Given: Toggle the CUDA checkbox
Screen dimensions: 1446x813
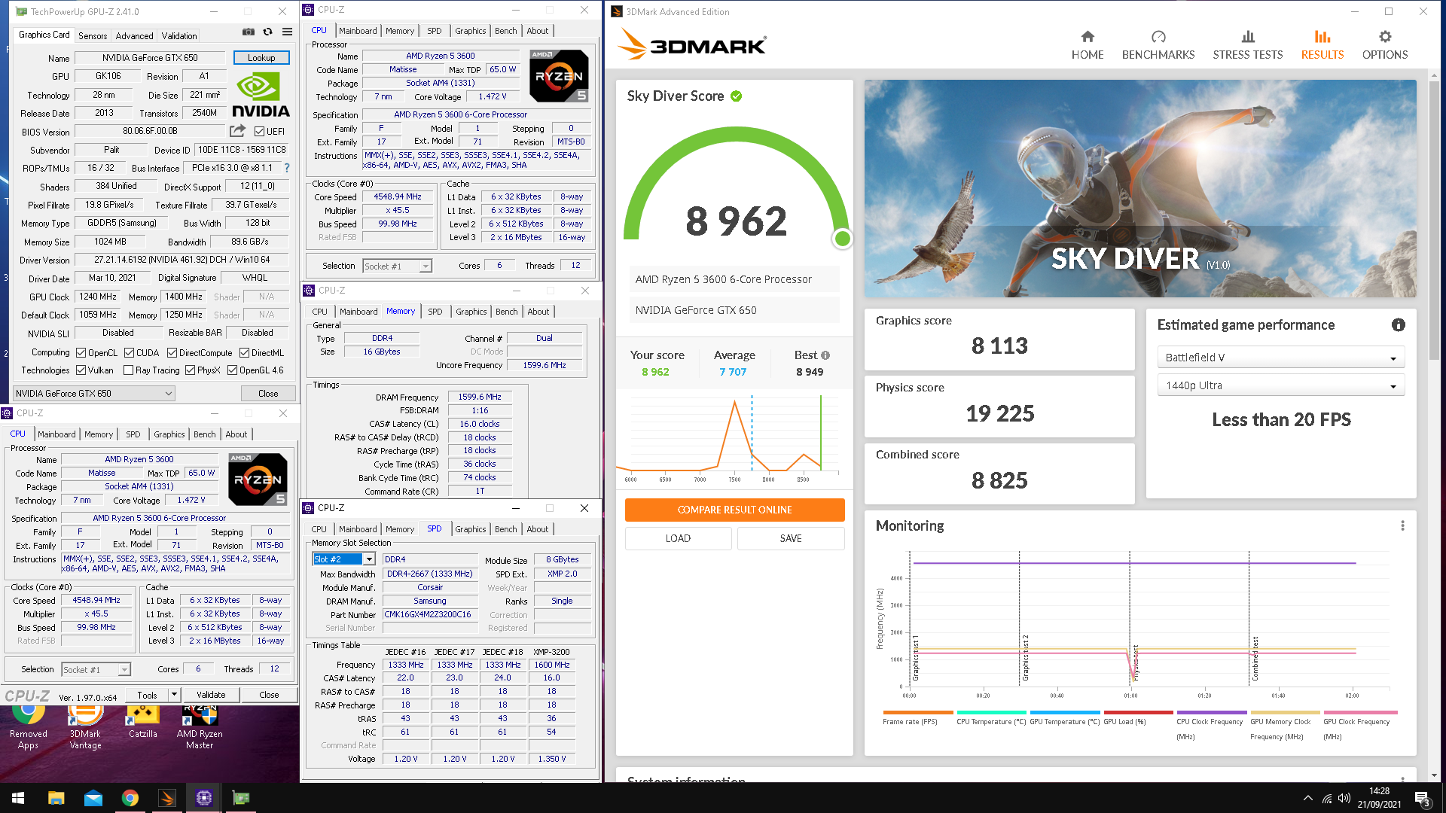Looking at the screenshot, I should point(129,352).
